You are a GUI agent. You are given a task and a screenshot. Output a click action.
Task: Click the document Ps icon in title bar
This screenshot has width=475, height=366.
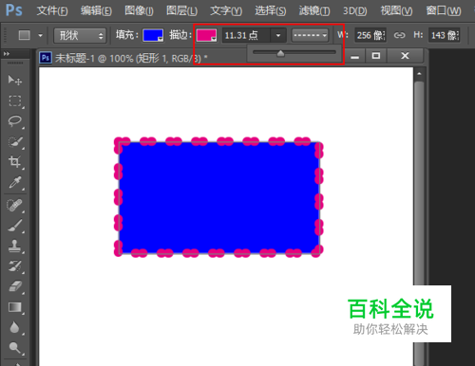coord(46,58)
